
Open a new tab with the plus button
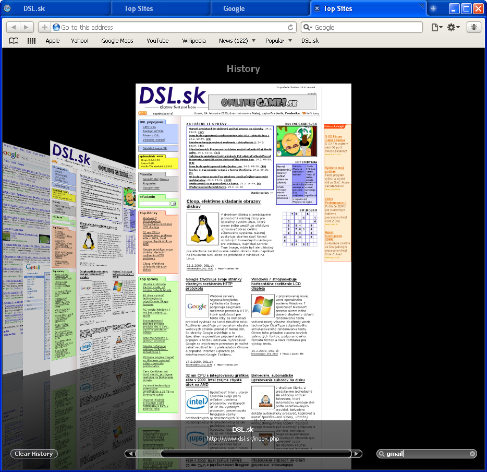click(433, 9)
